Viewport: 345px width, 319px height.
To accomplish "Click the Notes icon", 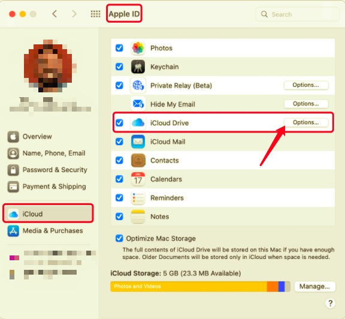I will pos(138,216).
